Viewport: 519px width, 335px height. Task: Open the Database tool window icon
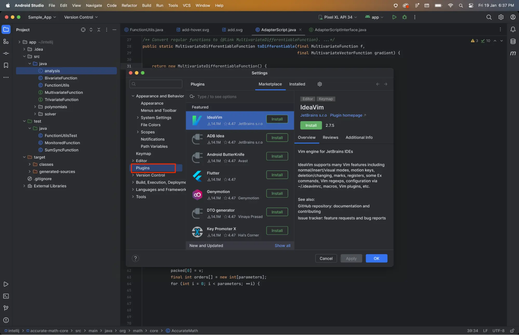click(x=513, y=41)
